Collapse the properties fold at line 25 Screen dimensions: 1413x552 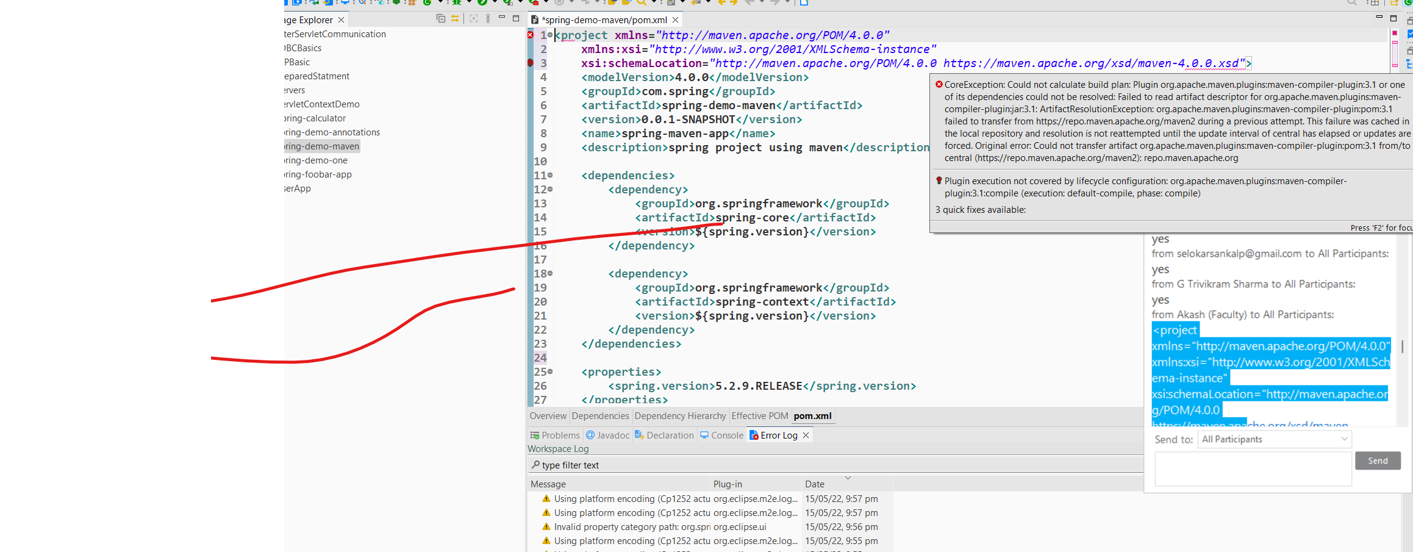coord(550,371)
